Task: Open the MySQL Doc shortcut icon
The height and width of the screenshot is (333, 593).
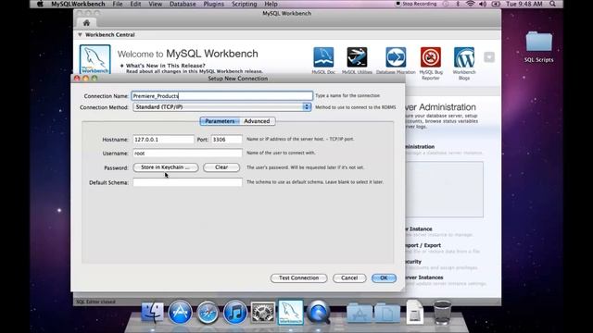Action: (323, 57)
